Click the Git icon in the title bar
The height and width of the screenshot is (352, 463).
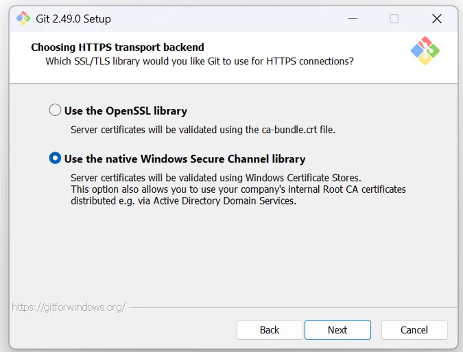click(x=23, y=19)
